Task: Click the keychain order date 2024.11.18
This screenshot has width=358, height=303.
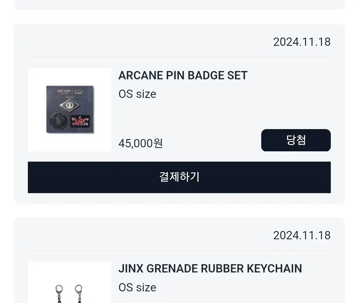Action: 302,236
